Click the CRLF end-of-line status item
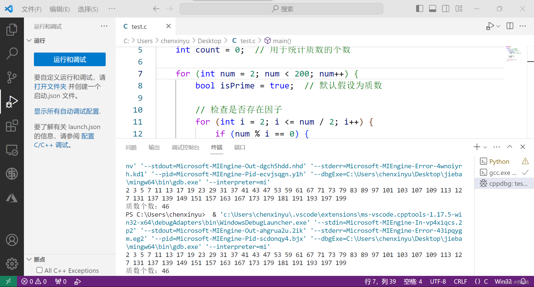534x287 pixels. pyautogui.click(x=460, y=281)
